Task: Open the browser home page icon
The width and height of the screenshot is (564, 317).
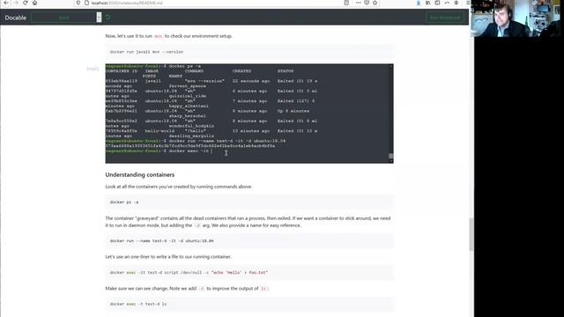Action: coord(34,3)
